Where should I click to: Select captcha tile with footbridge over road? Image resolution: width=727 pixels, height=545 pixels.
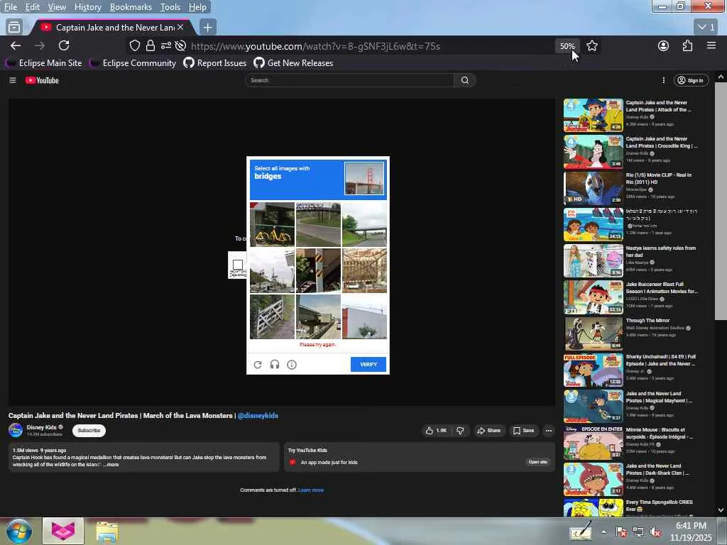pyautogui.click(x=318, y=224)
